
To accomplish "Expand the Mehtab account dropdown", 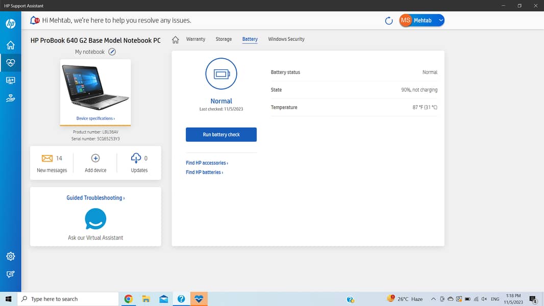I will pos(441,20).
